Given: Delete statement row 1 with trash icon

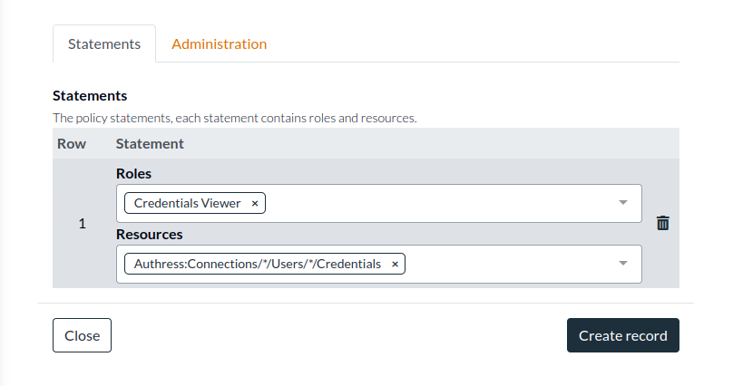Looking at the screenshot, I should coord(663,223).
